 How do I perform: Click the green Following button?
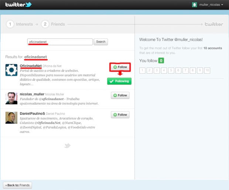(119, 81)
